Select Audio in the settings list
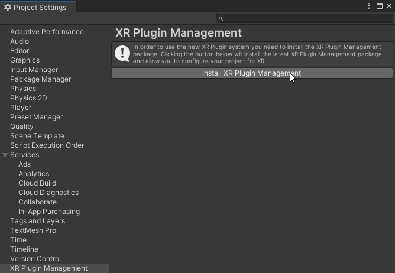Image resolution: width=395 pixels, height=273 pixels. coord(20,41)
